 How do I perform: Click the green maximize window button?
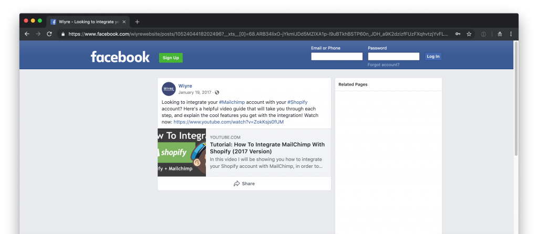coord(40,21)
